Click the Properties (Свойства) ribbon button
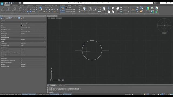Screen dimensions: 173x97 point(62,9)
